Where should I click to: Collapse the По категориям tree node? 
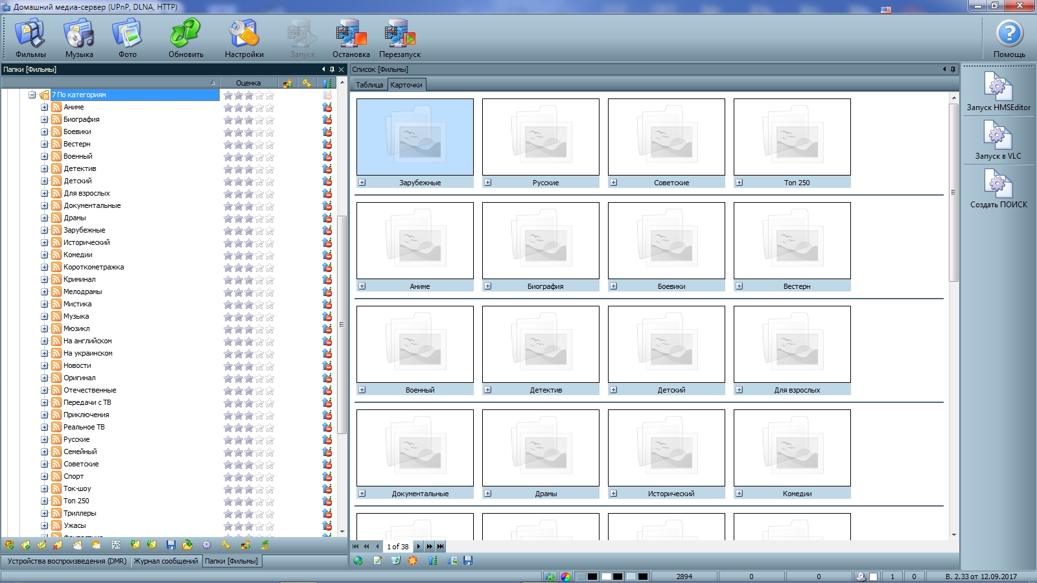coord(32,95)
